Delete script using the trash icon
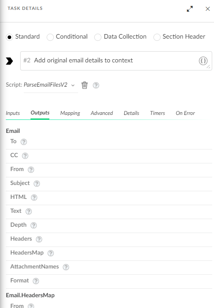The height and width of the screenshot is (308, 214). 84,85
